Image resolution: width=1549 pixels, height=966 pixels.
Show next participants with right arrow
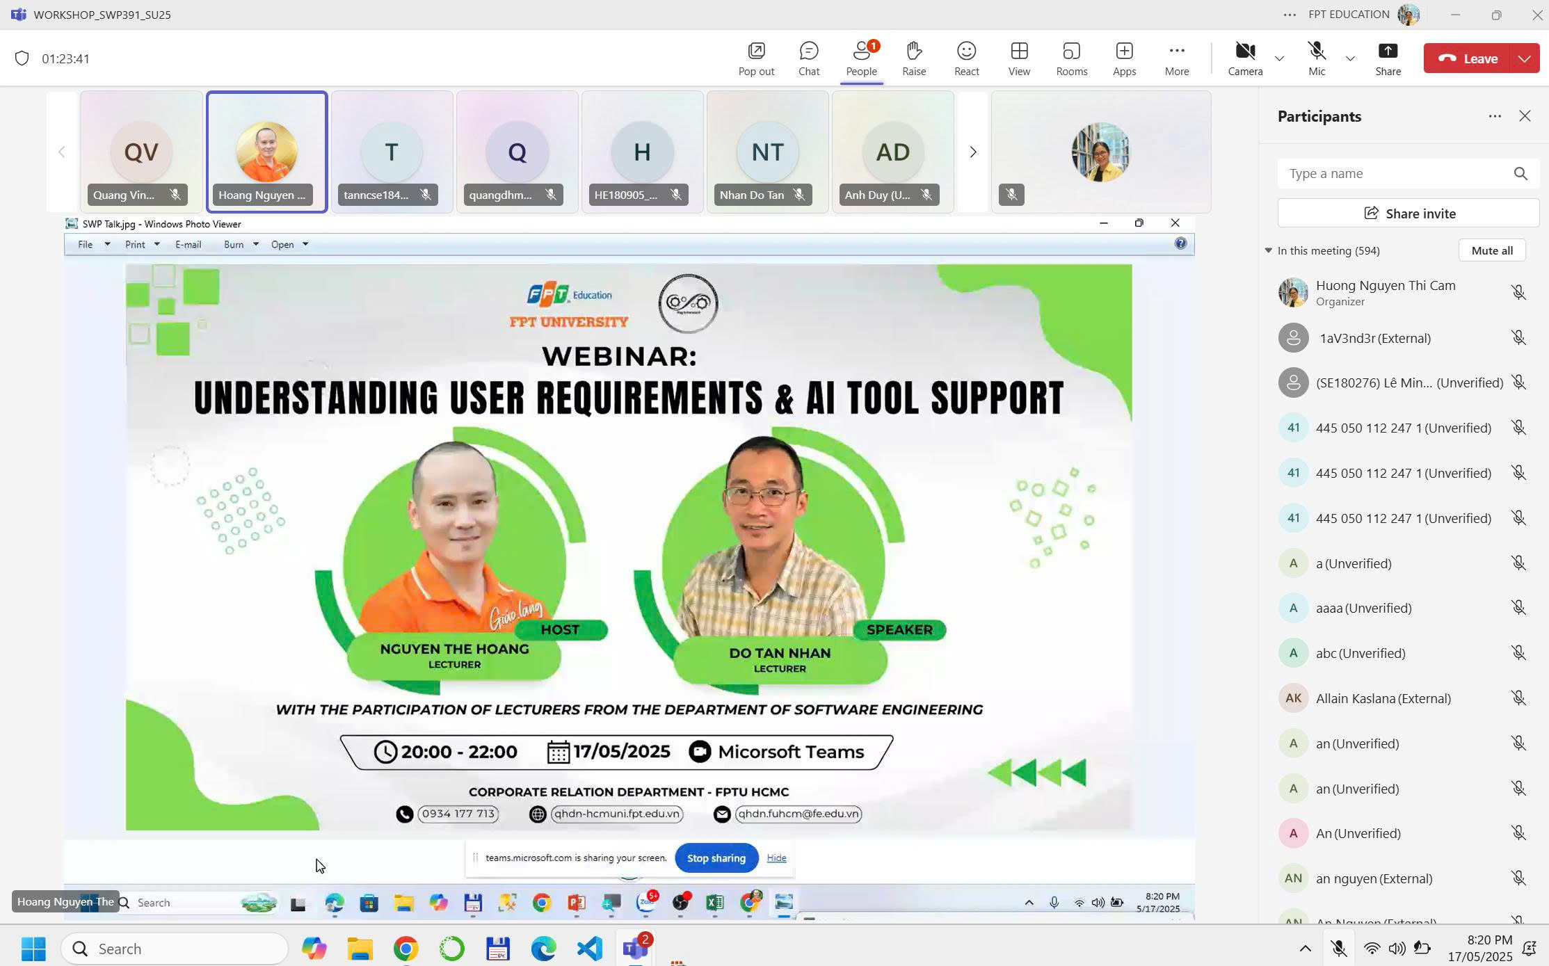pos(972,152)
